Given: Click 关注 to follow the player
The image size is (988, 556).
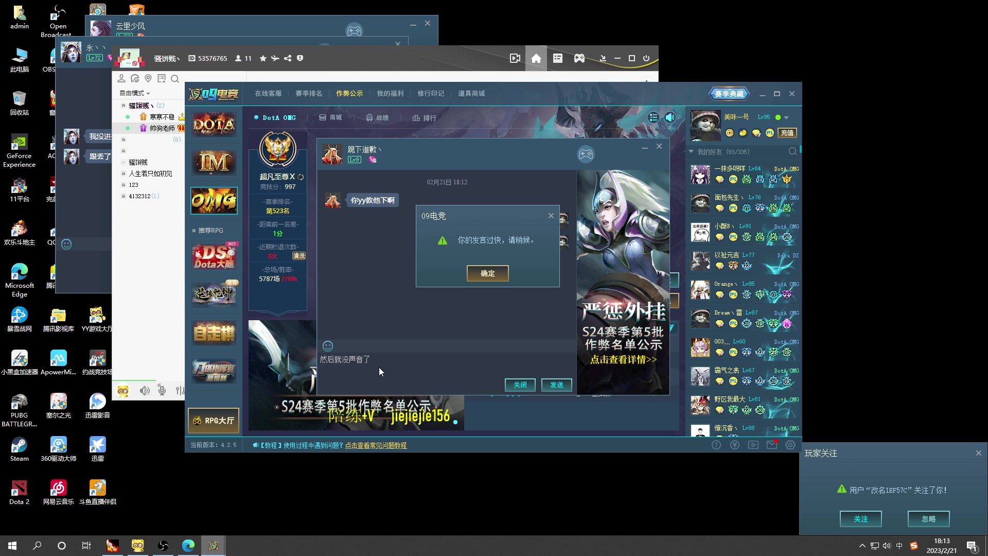Looking at the screenshot, I should point(860,519).
